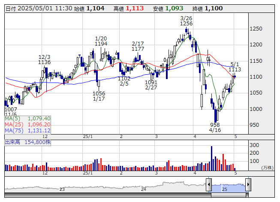Click the 1091 2/27 trough label

pyautogui.click(x=151, y=85)
